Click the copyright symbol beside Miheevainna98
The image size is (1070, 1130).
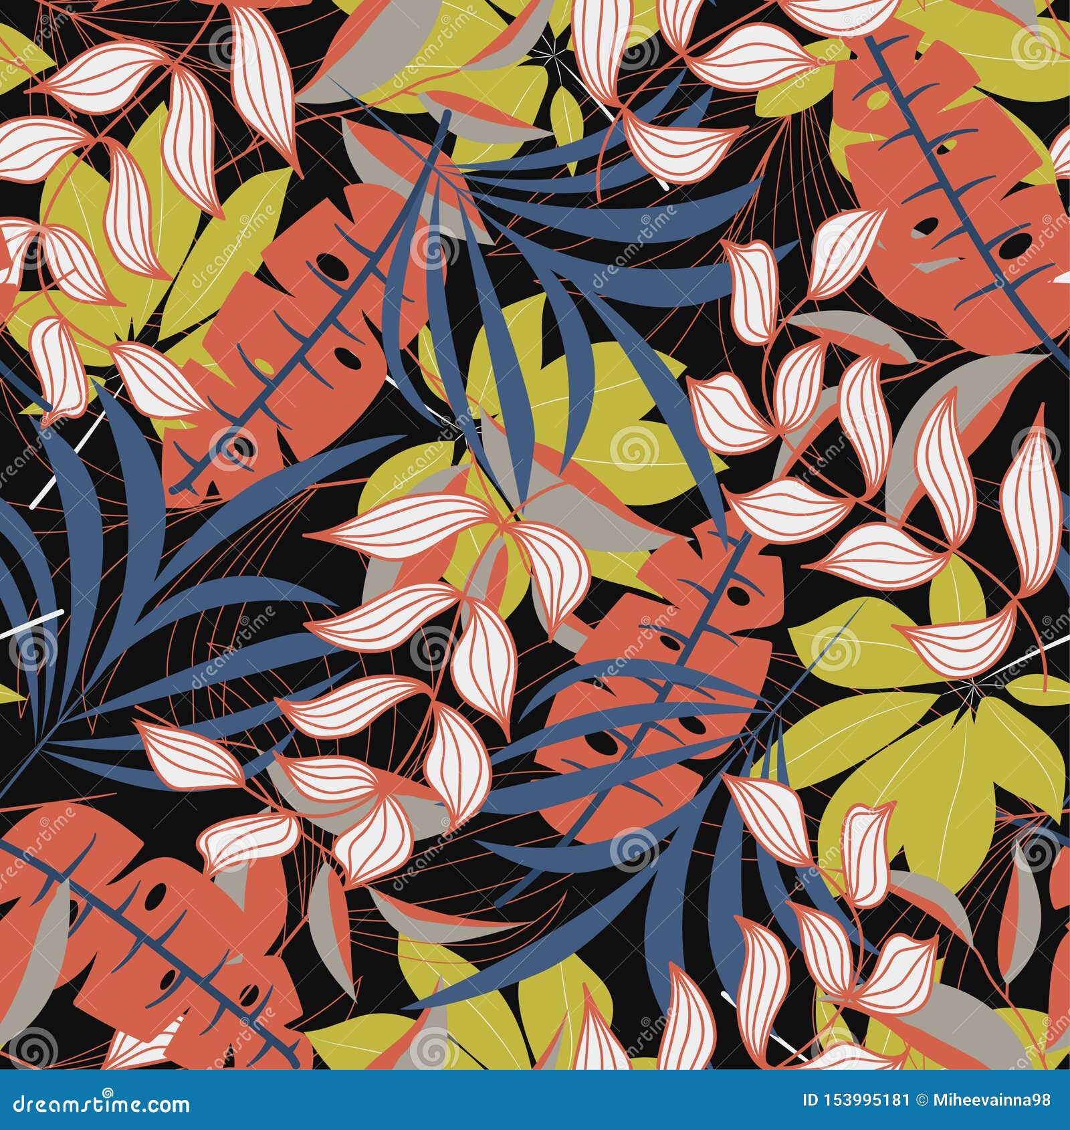point(922,1100)
